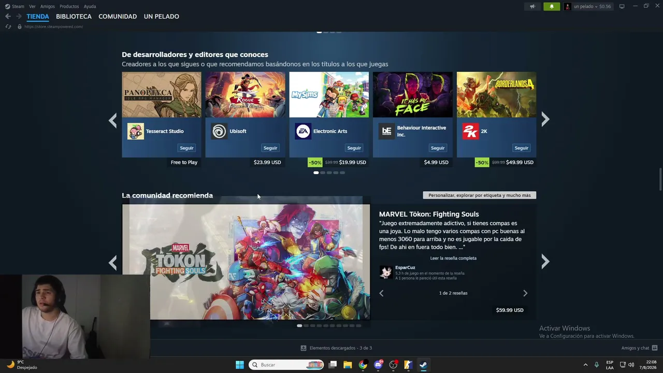Show the next review arrow
Image resolution: width=663 pixels, height=373 pixels.
(x=525, y=293)
